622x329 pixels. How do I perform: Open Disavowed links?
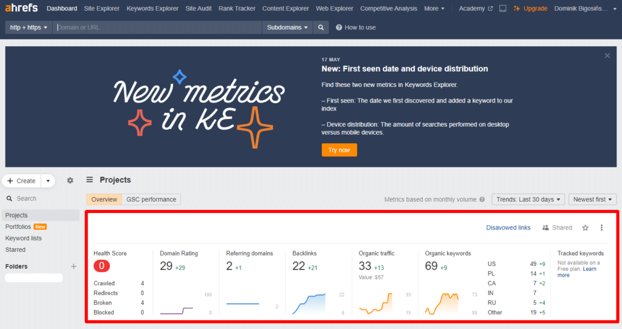(508, 228)
